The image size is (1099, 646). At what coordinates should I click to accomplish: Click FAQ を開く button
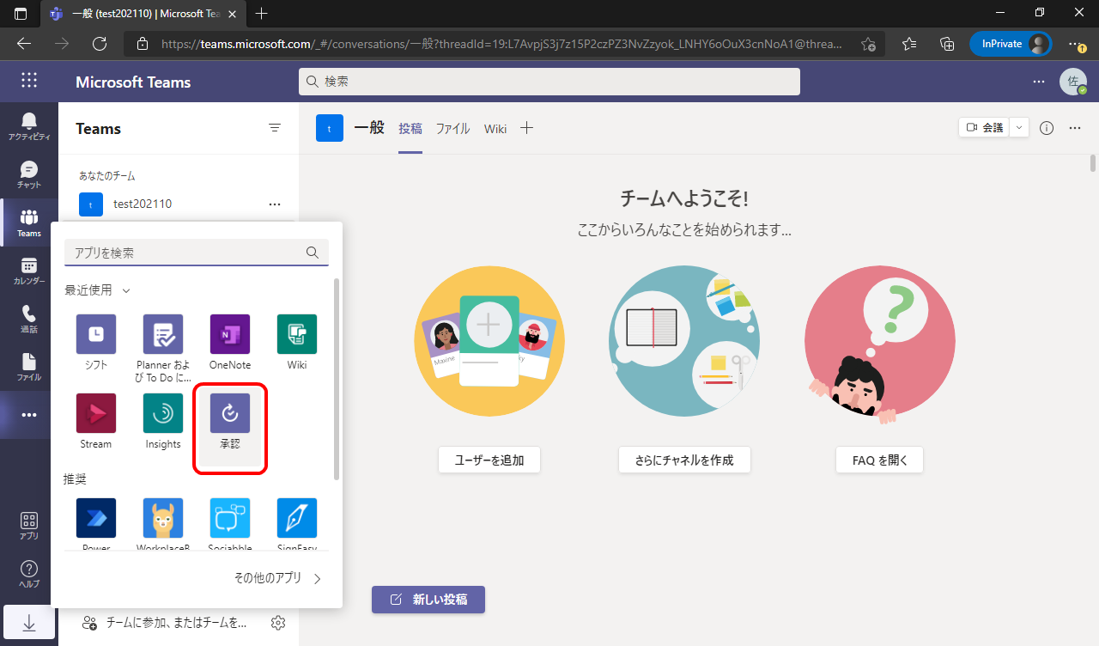880,460
